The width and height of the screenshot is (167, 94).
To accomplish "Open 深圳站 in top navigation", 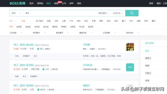I will [x=40, y=3].
